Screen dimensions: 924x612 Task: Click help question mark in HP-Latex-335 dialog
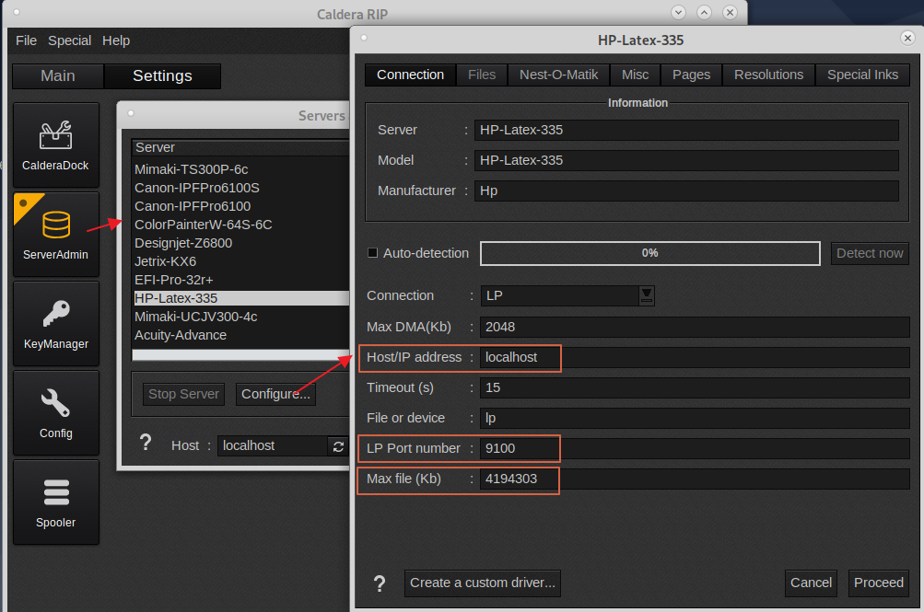coord(379,583)
